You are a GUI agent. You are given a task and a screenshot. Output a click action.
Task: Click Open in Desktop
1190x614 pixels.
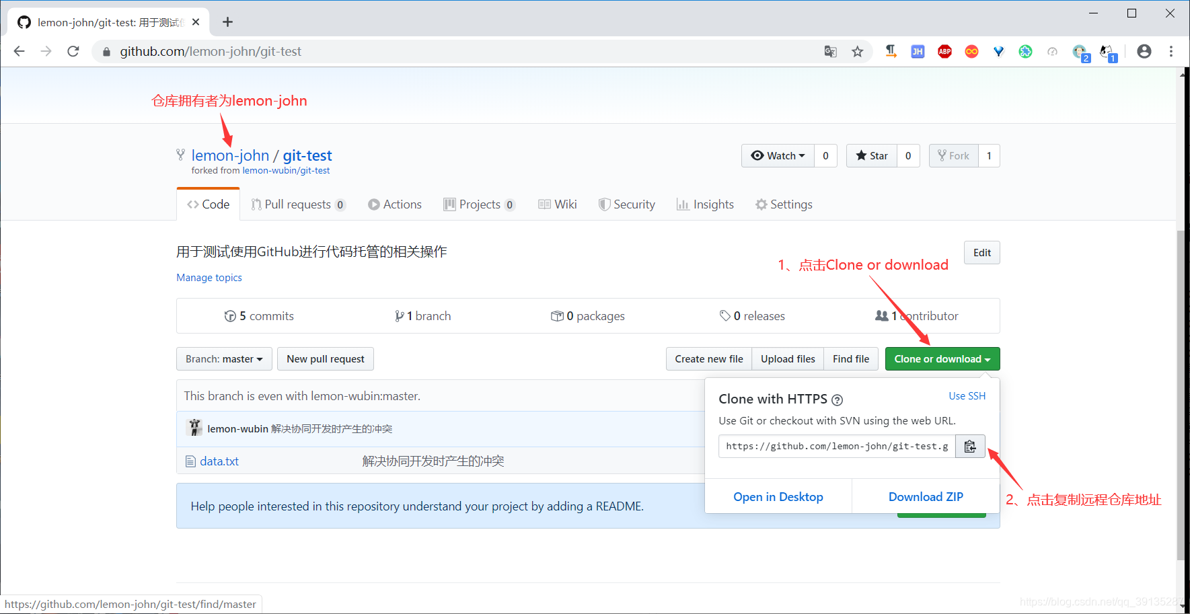(778, 497)
